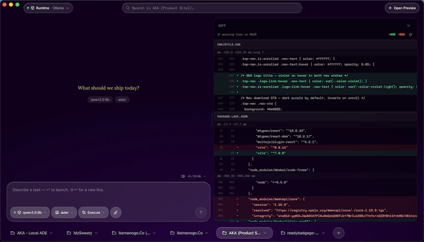Click the CSS/STYLE.CSS file header
Screen dimensions: 424x242
(315, 44)
